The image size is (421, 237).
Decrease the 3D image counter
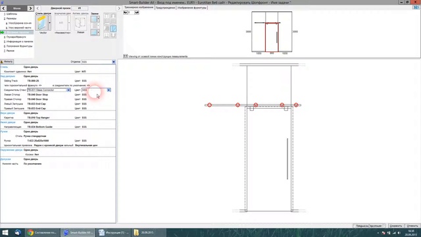point(126,13)
